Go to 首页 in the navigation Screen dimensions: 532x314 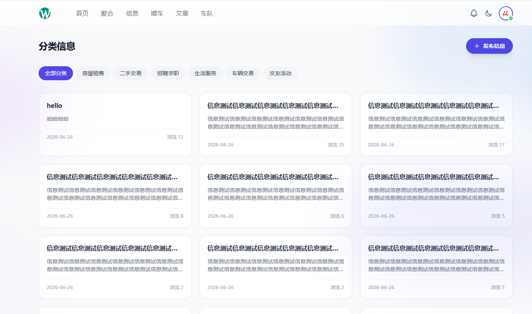[82, 13]
